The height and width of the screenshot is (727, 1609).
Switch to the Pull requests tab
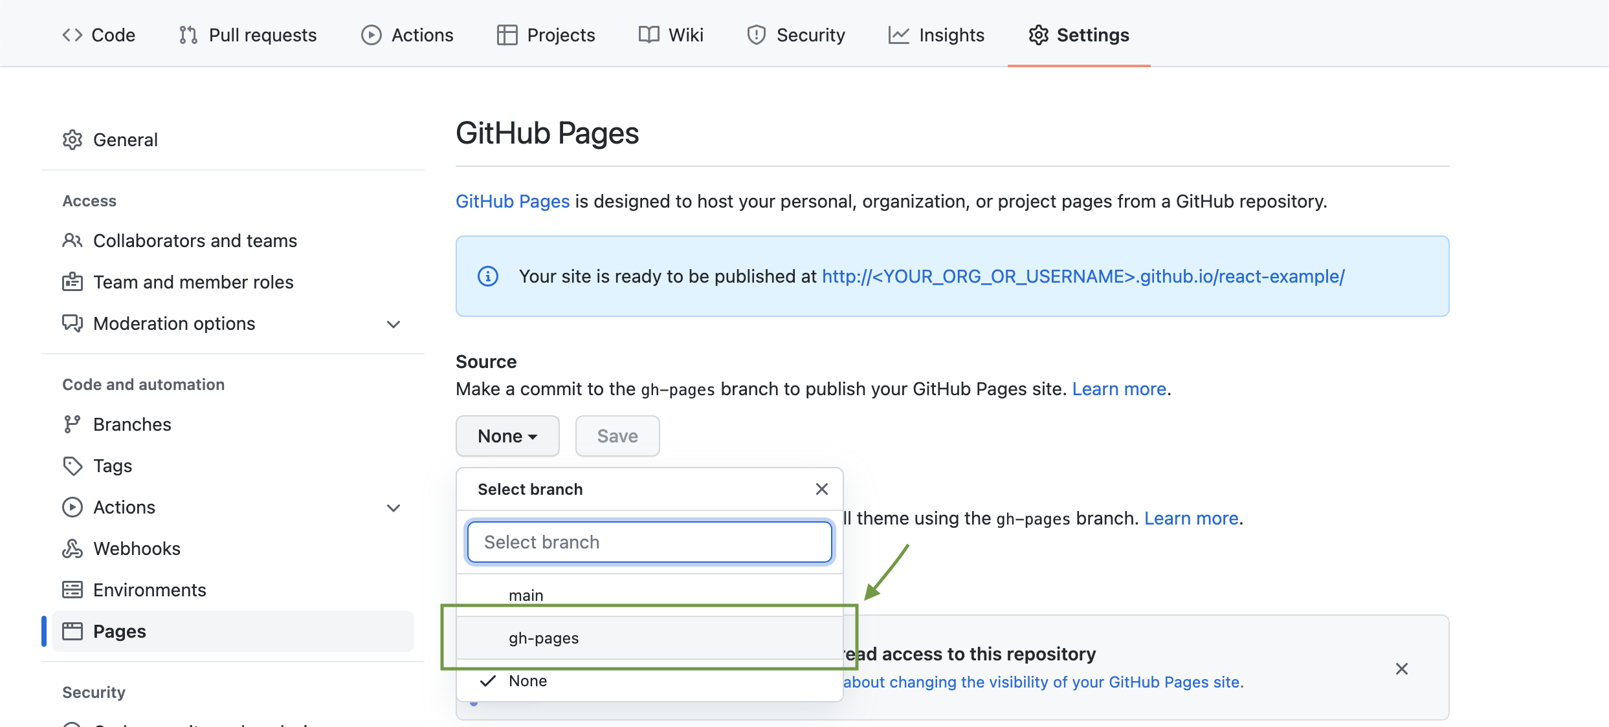(x=248, y=35)
